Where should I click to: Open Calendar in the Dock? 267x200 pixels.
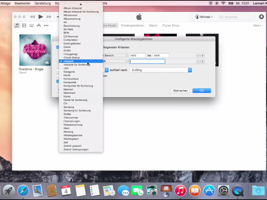[x=66, y=190]
